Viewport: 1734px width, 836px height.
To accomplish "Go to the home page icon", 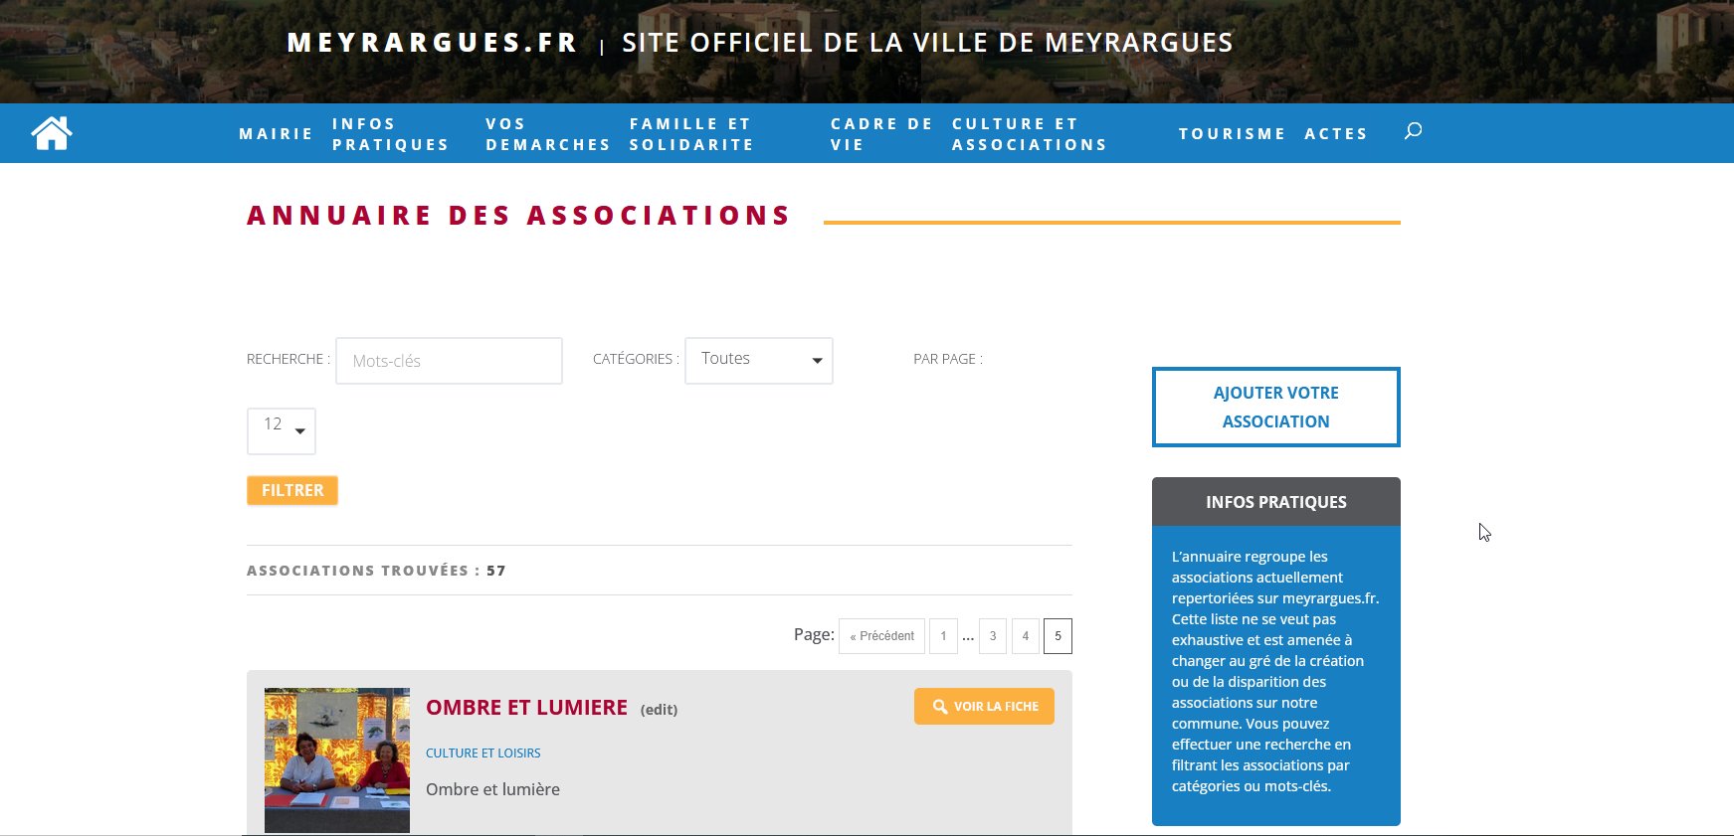I will pos(52,133).
